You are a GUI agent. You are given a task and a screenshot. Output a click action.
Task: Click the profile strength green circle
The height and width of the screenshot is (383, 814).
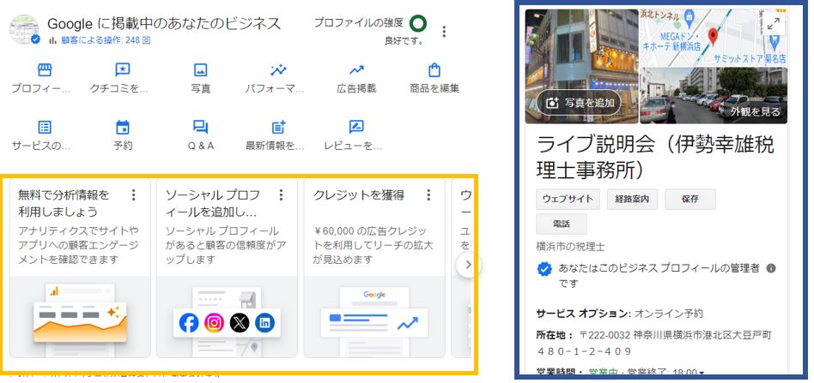coord(418,23)
